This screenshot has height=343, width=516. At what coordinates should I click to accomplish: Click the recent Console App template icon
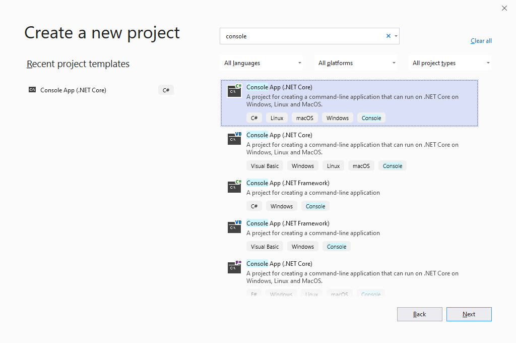pyautogui.click(x=32, y=90)
